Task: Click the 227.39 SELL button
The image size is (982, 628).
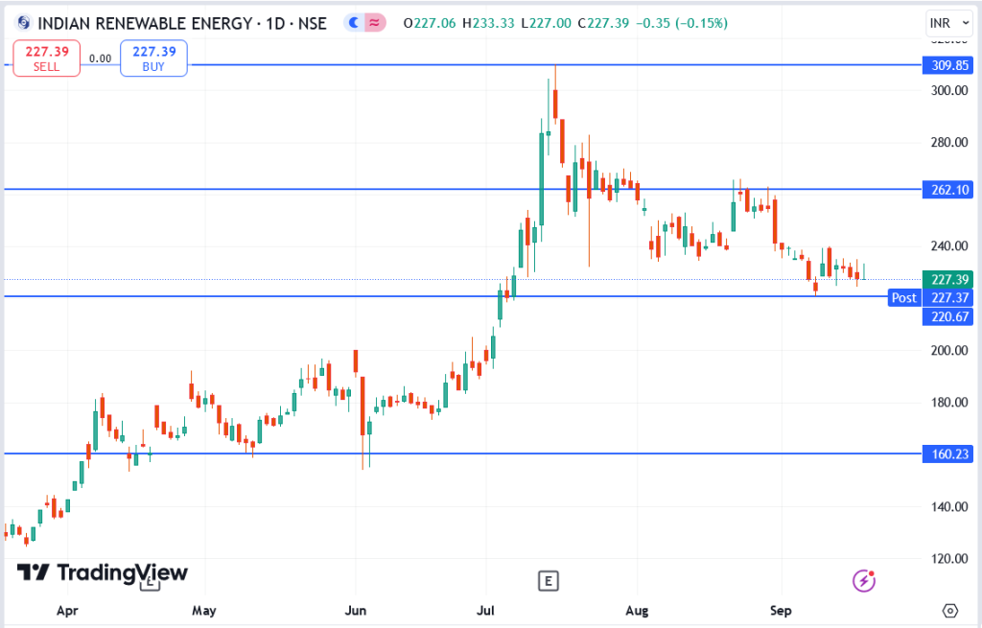Action: tap(46, 58)
